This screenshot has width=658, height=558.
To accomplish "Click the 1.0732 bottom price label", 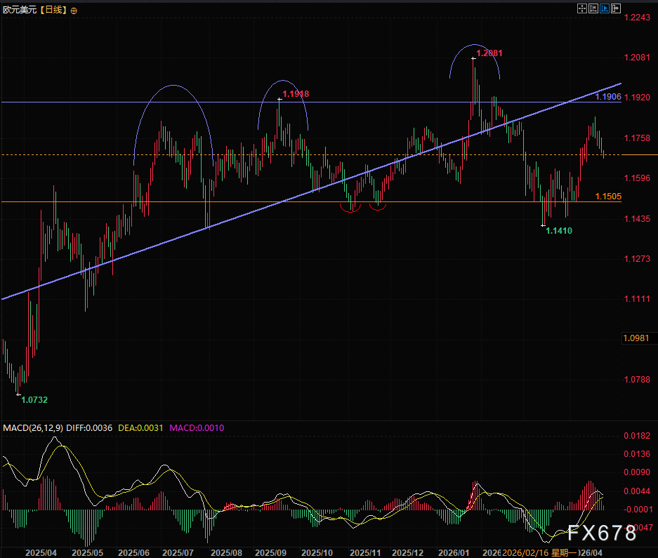I will coord(34,399).
